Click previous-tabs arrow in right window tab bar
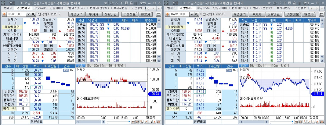 (312, 8)
